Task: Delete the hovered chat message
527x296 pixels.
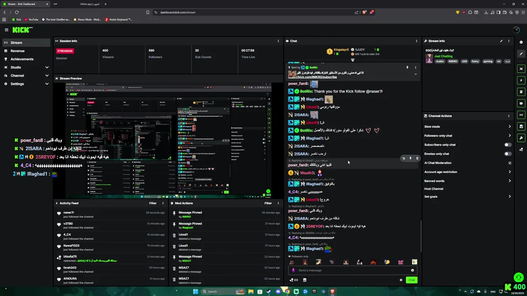Action: [x=417, y=158]
